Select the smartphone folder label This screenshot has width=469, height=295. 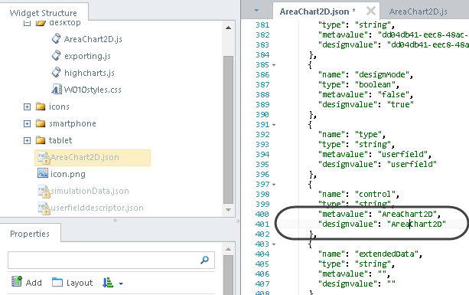click(73, 123)
